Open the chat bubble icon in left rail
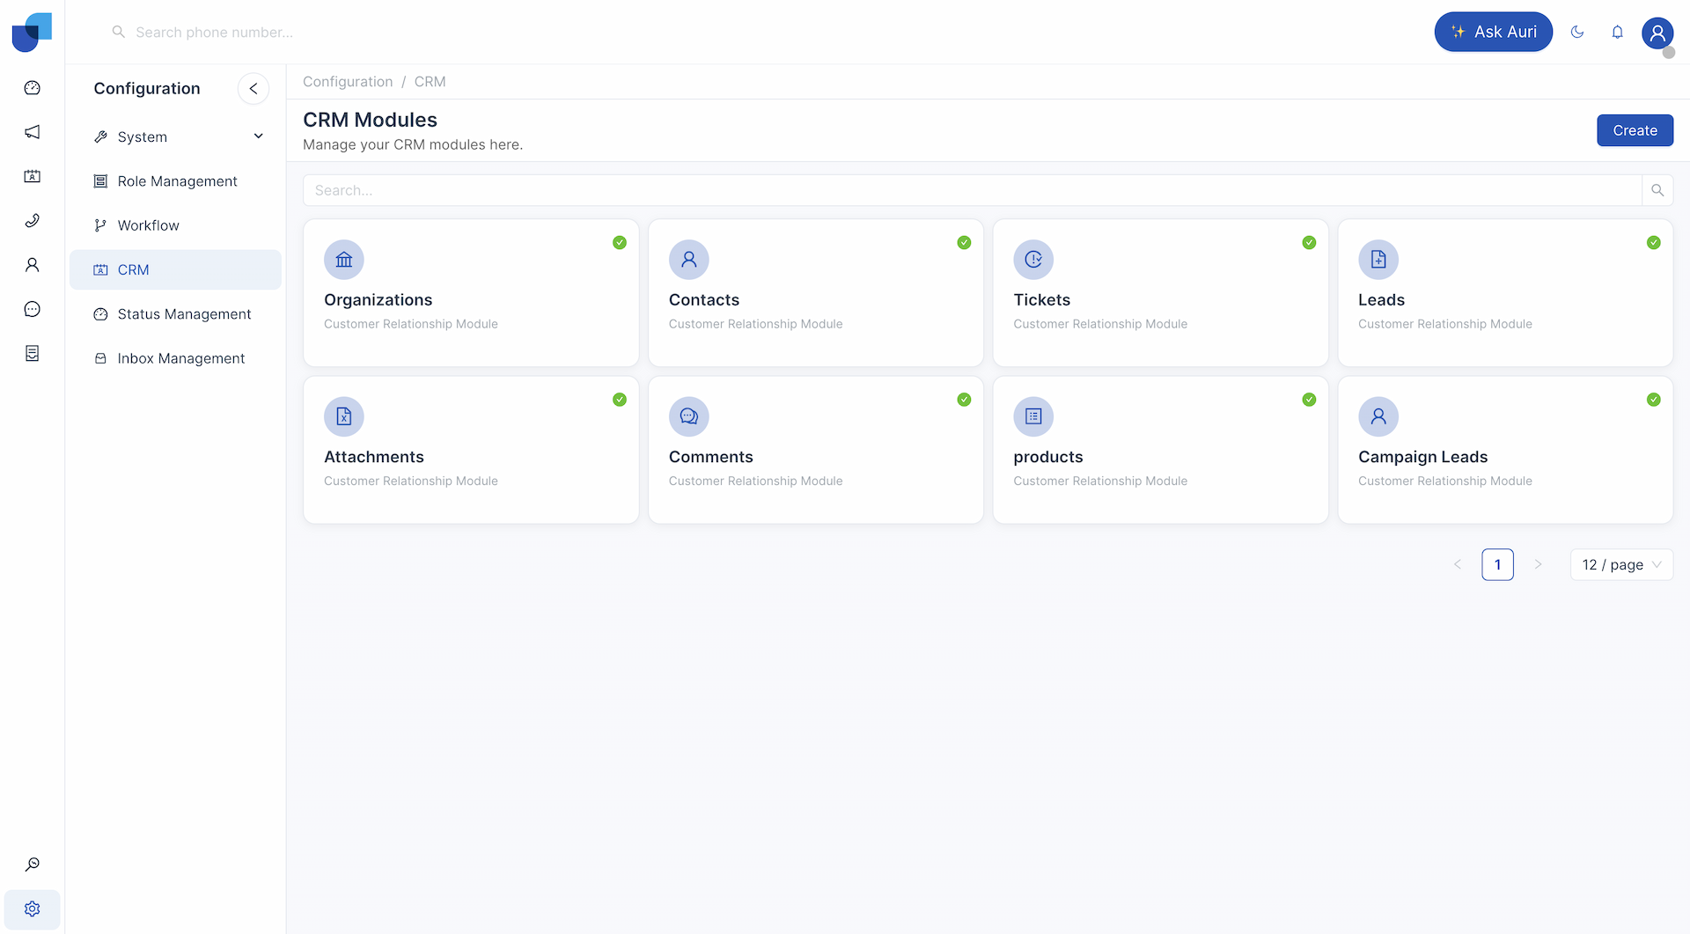1690x934 pixels. click(33, 309)
